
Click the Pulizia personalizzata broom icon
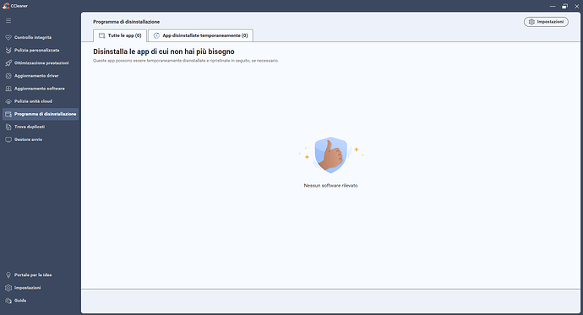point(8,50)
